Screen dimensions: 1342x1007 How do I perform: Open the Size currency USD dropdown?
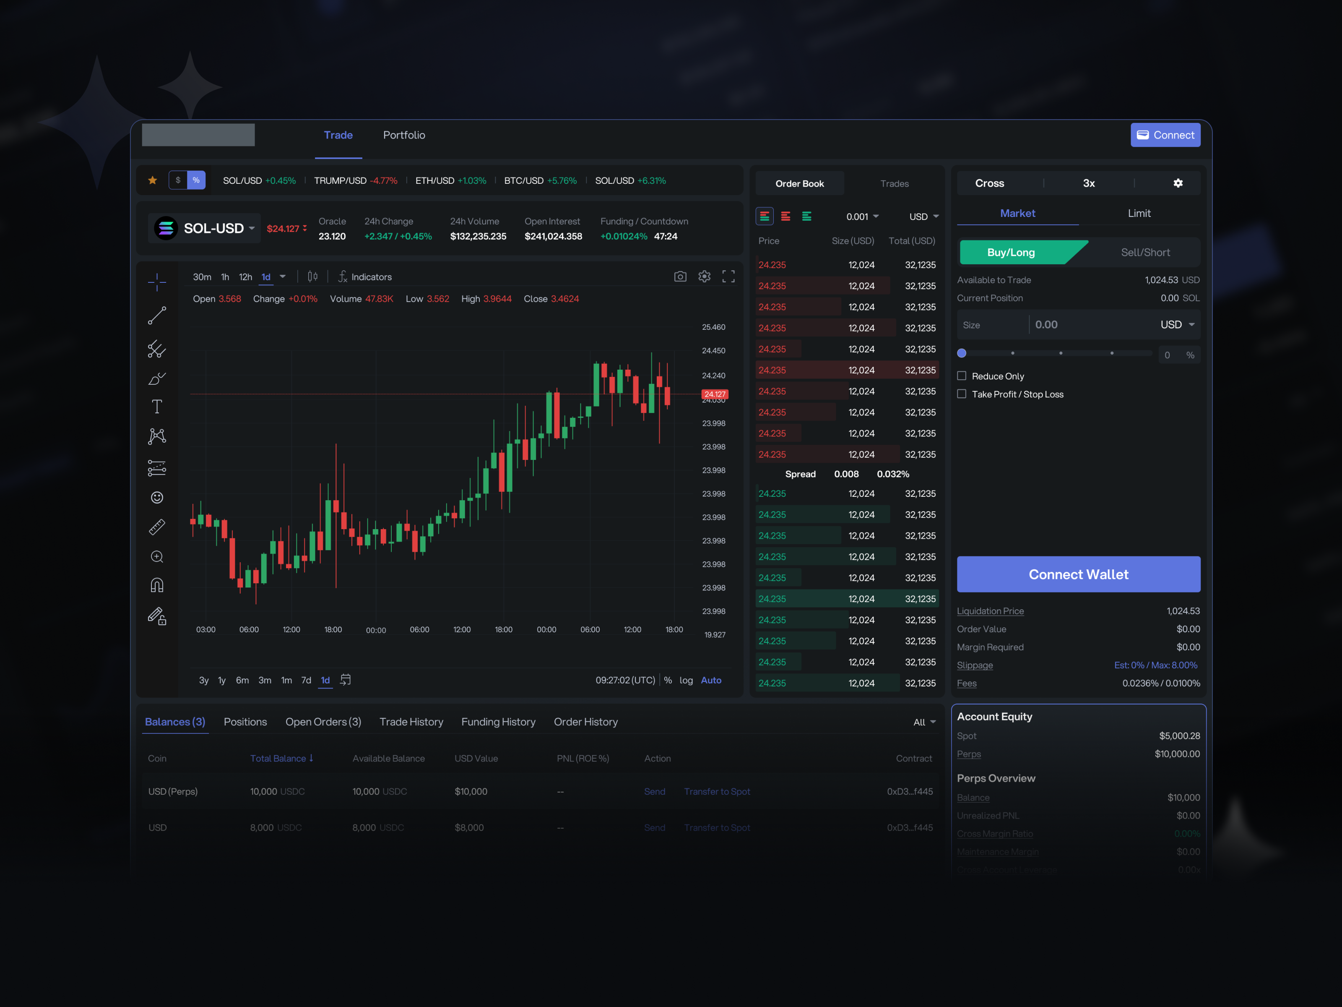pos(1177,325)
